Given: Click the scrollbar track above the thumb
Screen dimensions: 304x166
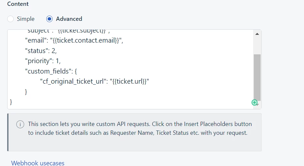Looking at the screenshot, I should pyautogui.click(x=257, y=46).
